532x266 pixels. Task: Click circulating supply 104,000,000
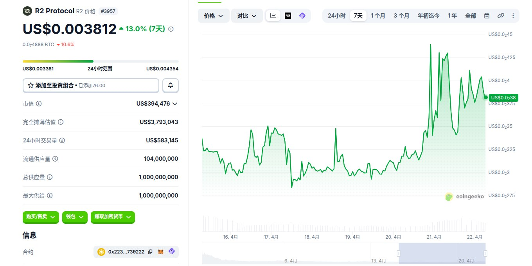[x=161, y=159]
